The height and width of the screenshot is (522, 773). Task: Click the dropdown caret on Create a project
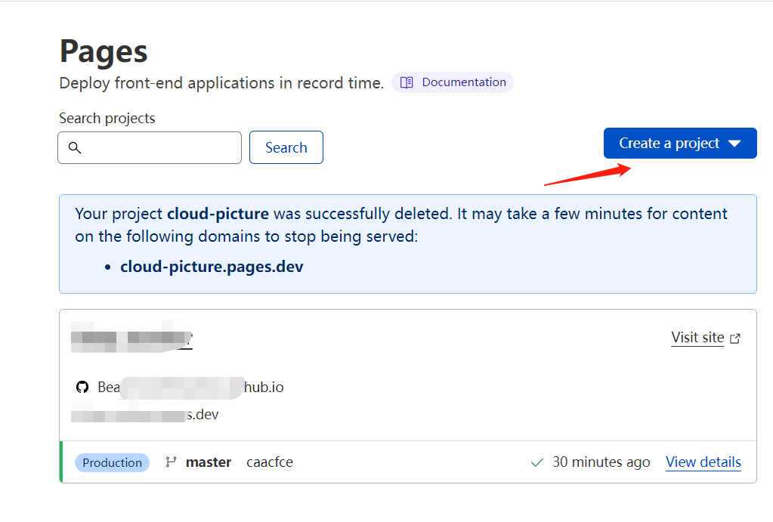[734, 144]
